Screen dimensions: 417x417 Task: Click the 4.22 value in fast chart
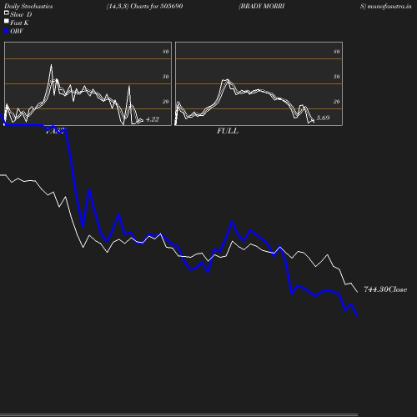click(x=153, y=119)
